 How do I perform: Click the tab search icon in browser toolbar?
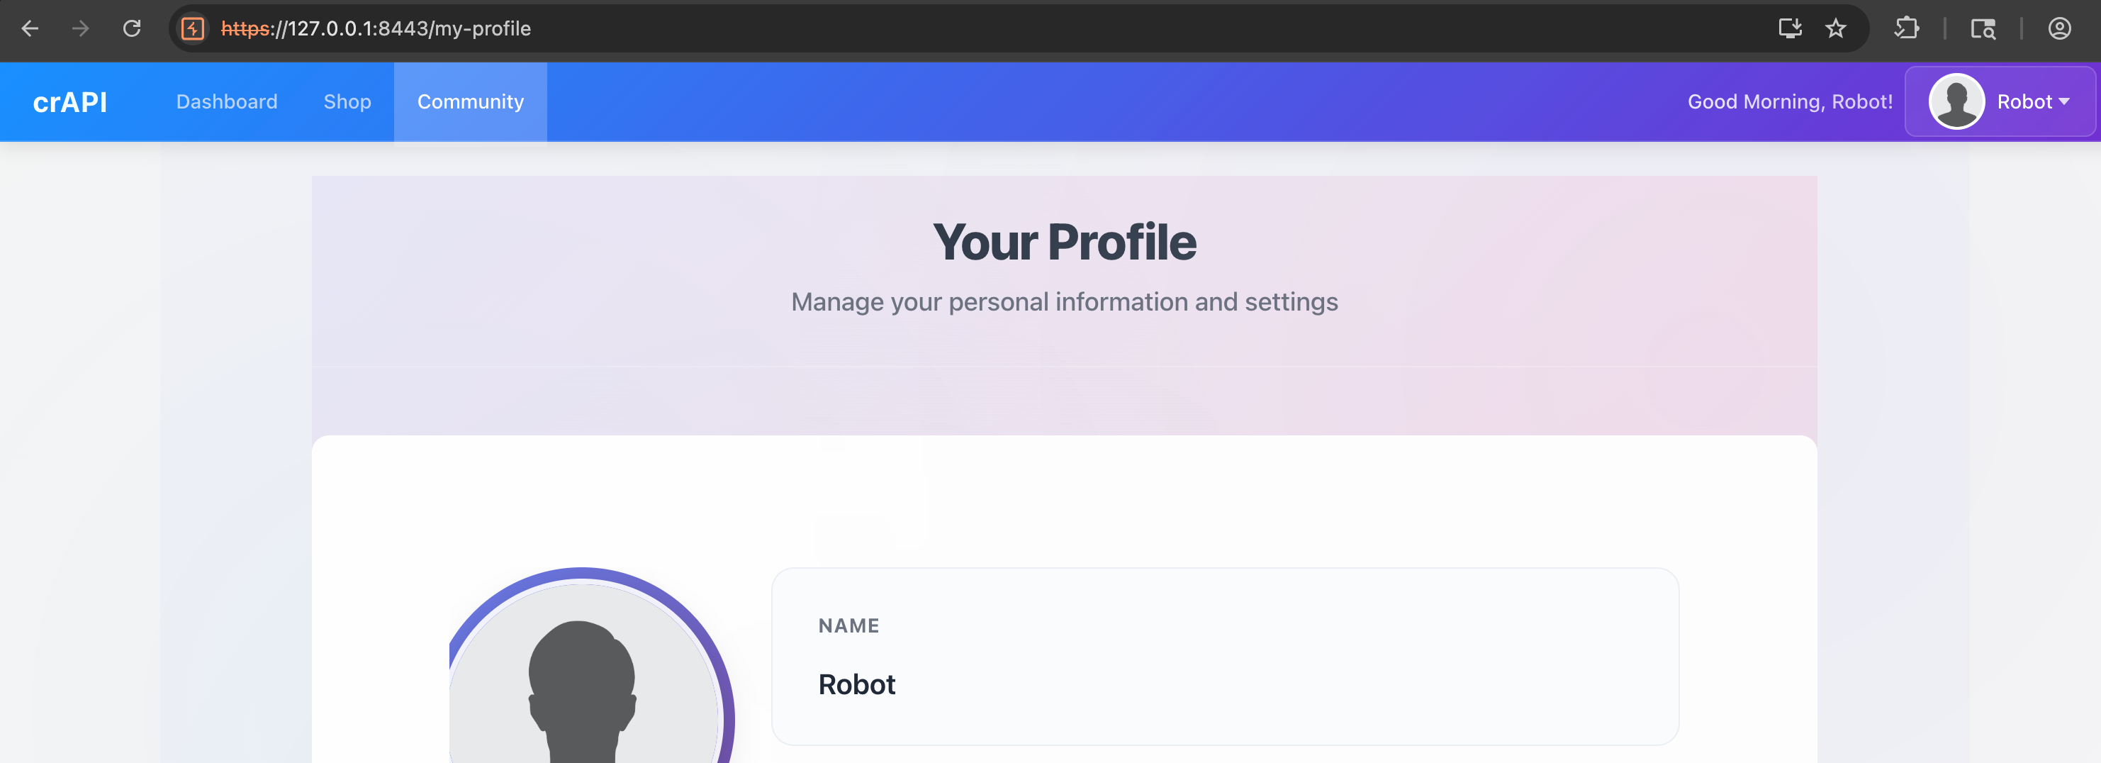tap(1983, 28)
